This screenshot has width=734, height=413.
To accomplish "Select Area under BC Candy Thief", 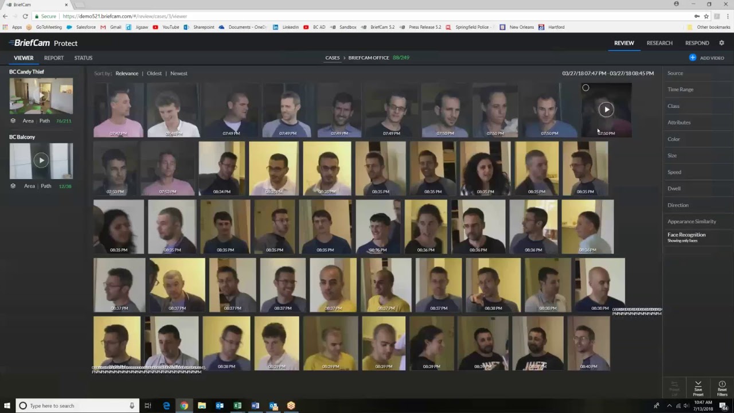I will pyautogui.click(x=28, y=121).
